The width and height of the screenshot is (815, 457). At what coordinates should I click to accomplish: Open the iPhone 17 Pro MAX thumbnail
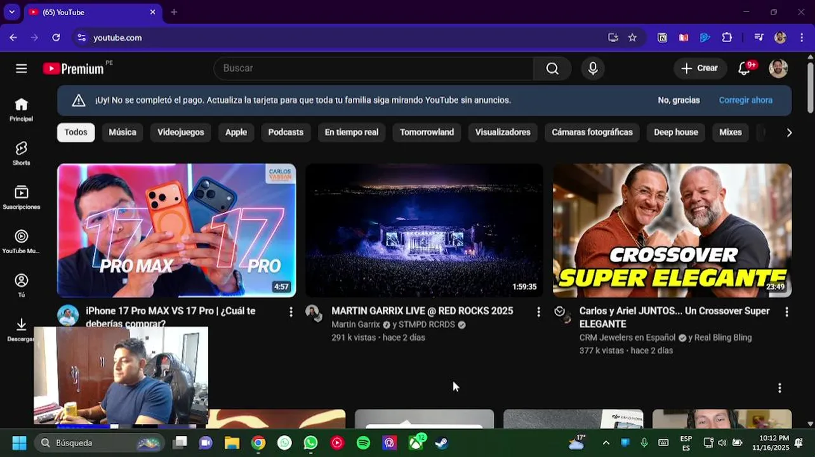(x=176, y=230)
